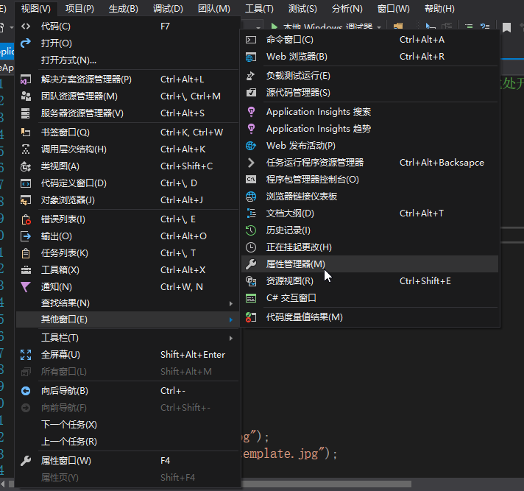Click the 打开(O) arrow icon
The image size is (524, 491).
(x=26, y=43)
